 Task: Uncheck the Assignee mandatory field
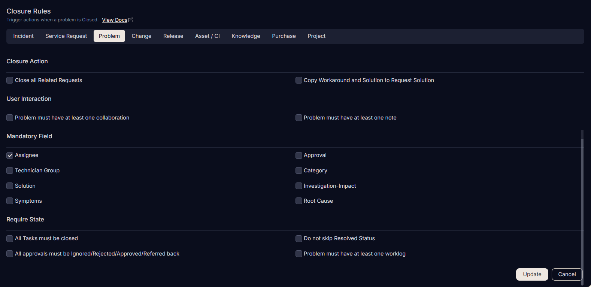(10, 155)
